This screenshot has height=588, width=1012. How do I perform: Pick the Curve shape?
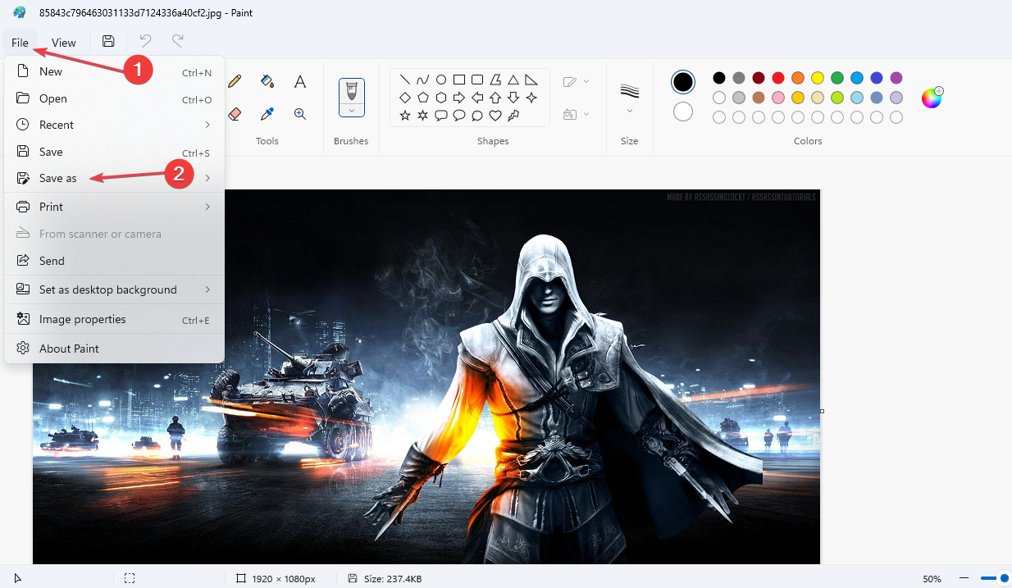pyautogui.click(x=423, y=80)
